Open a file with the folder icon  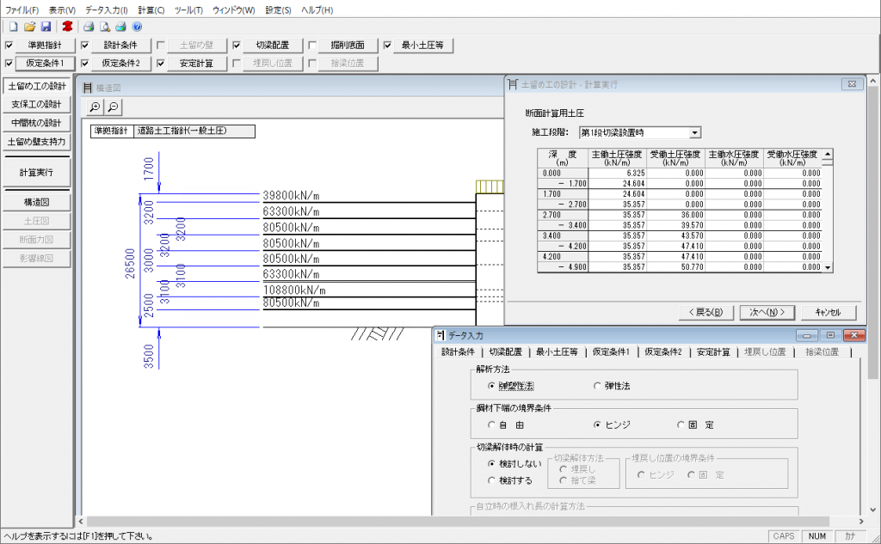point(29,27)
